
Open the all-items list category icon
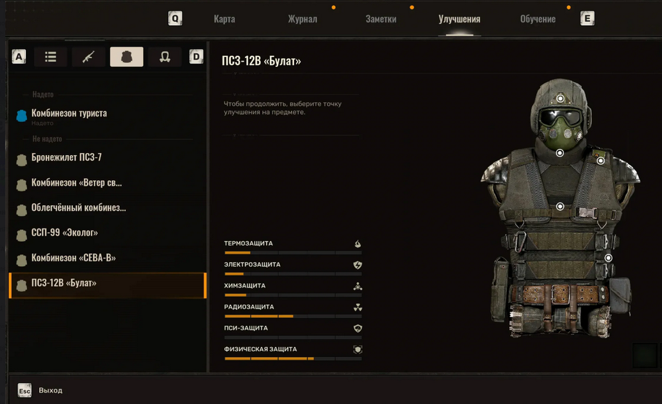(x=50, y=57)
